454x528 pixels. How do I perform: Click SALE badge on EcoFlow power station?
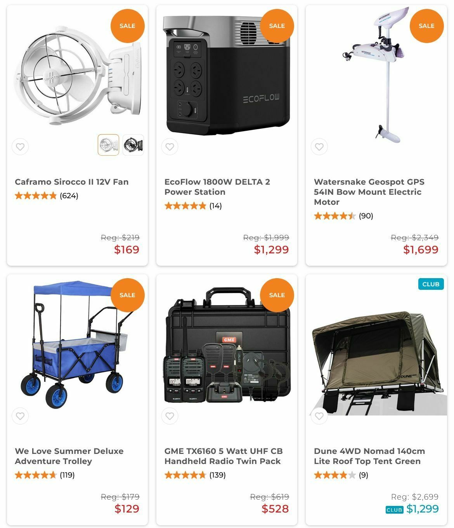coord(277,26)
